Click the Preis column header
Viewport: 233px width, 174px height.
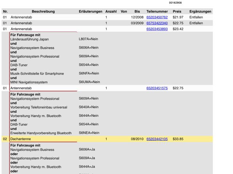pos(177,11)
